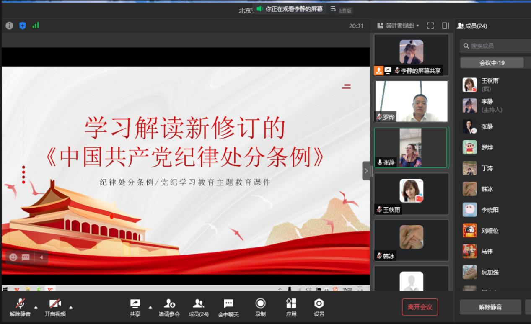Collapse the reactions bar with the arrow
Viewport: 531px width, 324px height.
(41, 257)
